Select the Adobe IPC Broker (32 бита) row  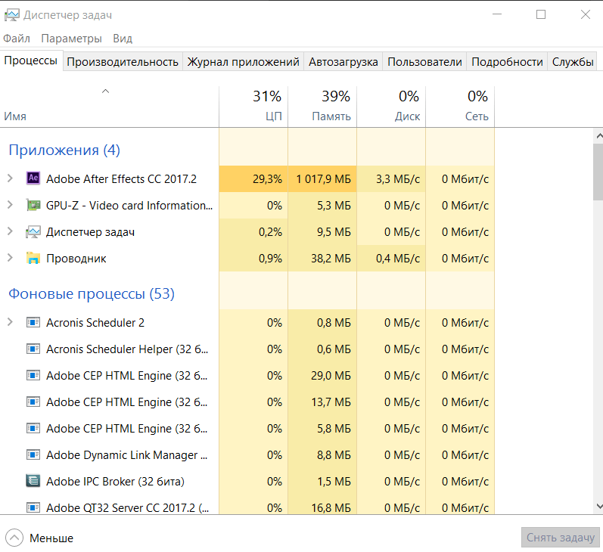pos(247,481)
